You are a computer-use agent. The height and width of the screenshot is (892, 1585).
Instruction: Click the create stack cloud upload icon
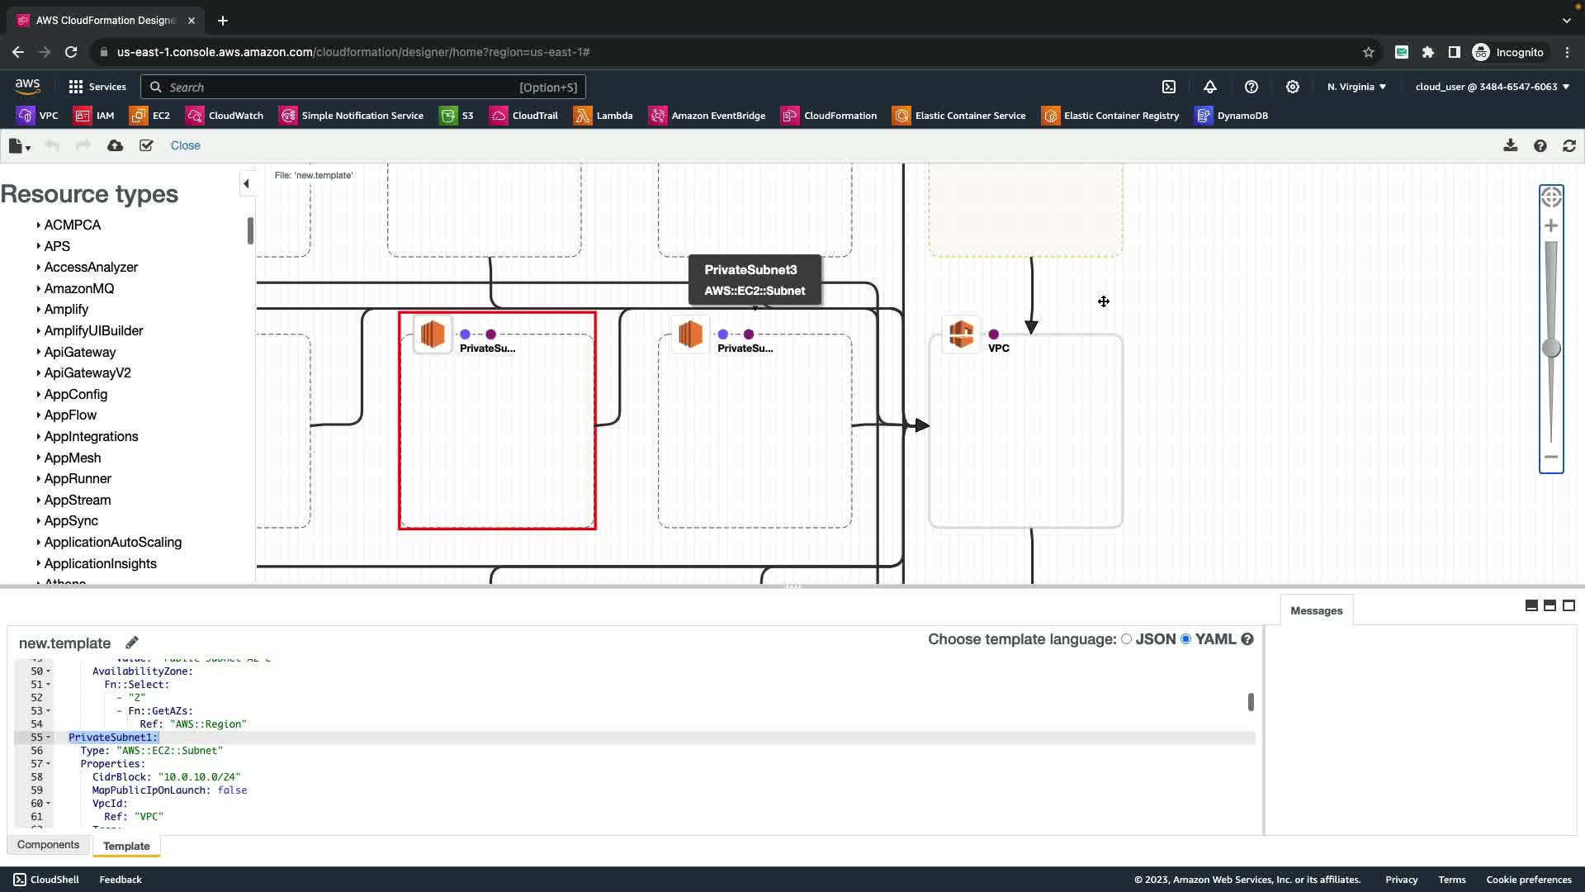click(x=115, y=145)
